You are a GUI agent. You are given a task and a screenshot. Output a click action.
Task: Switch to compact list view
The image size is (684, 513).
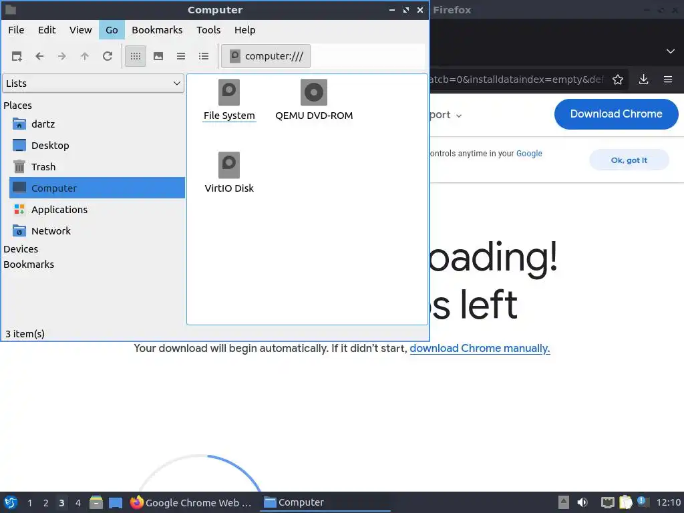(181, 56)
